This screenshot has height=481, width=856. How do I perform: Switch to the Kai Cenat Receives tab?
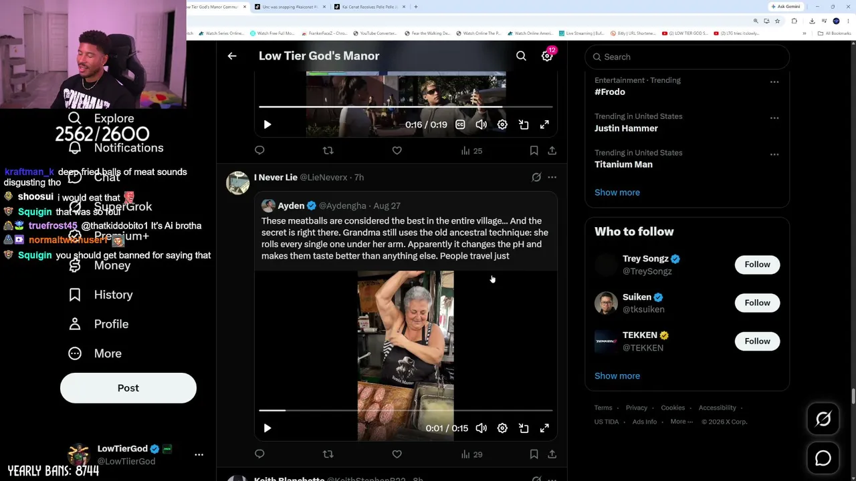[368, 7]
